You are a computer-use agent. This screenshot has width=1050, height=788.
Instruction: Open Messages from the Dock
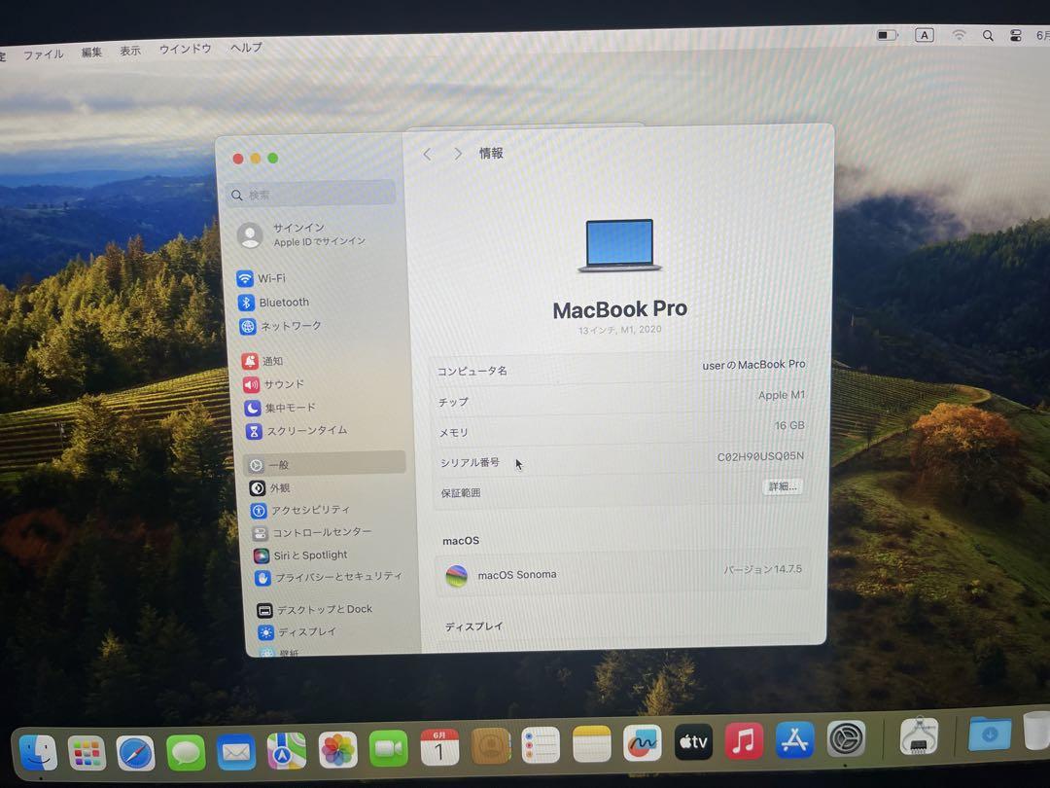pyautogui.click(x=186, y=752)
